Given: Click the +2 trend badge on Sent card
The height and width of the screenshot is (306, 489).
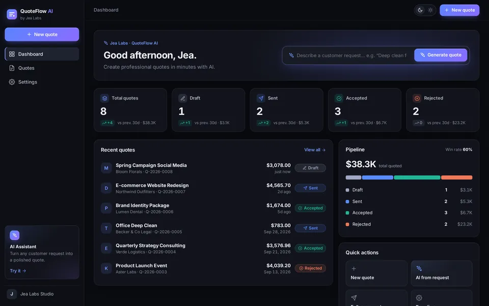Looking at the screenshot, I should click(263, 123).
